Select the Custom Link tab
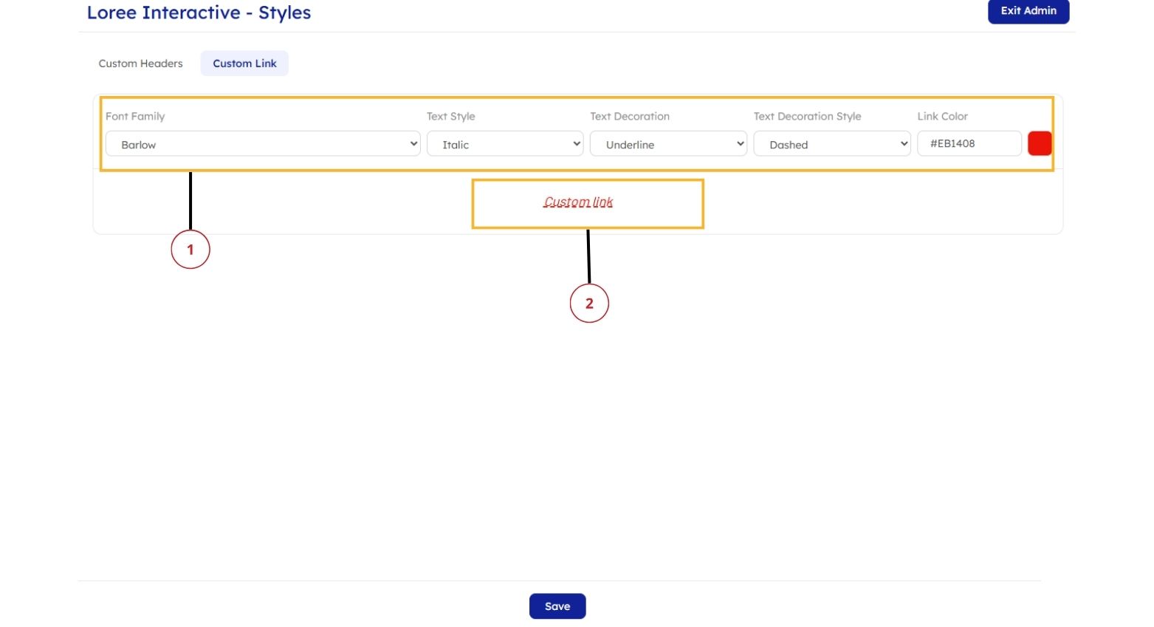 point(244,64)
